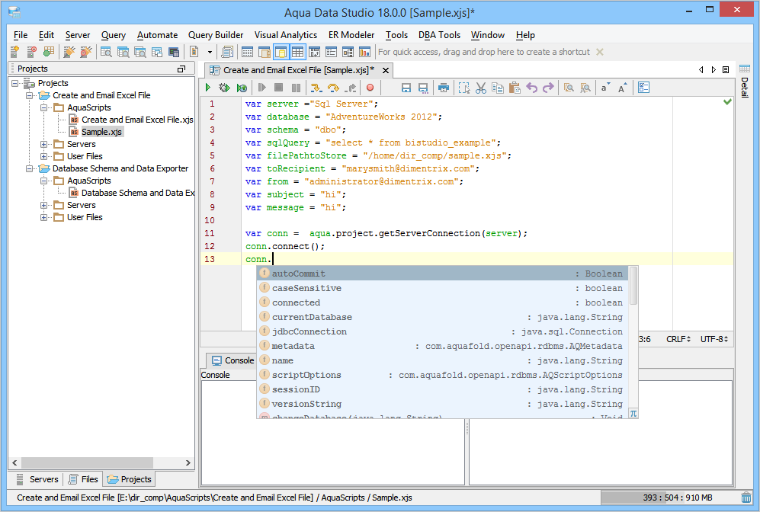Click the autocomplete list scrollbar thumb
This screenshot has height=512, width=760.
click(633, 286)
